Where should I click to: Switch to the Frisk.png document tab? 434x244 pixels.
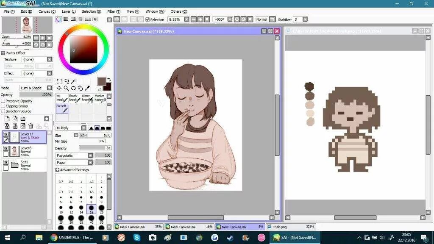click(291, 227)
